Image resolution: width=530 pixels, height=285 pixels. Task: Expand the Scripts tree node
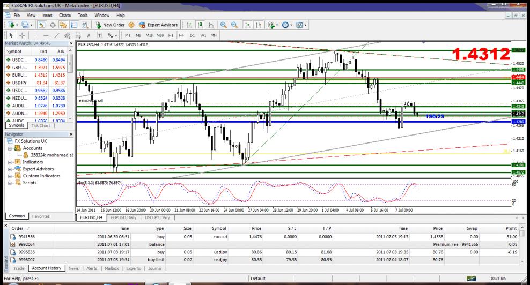pos(11,183)
